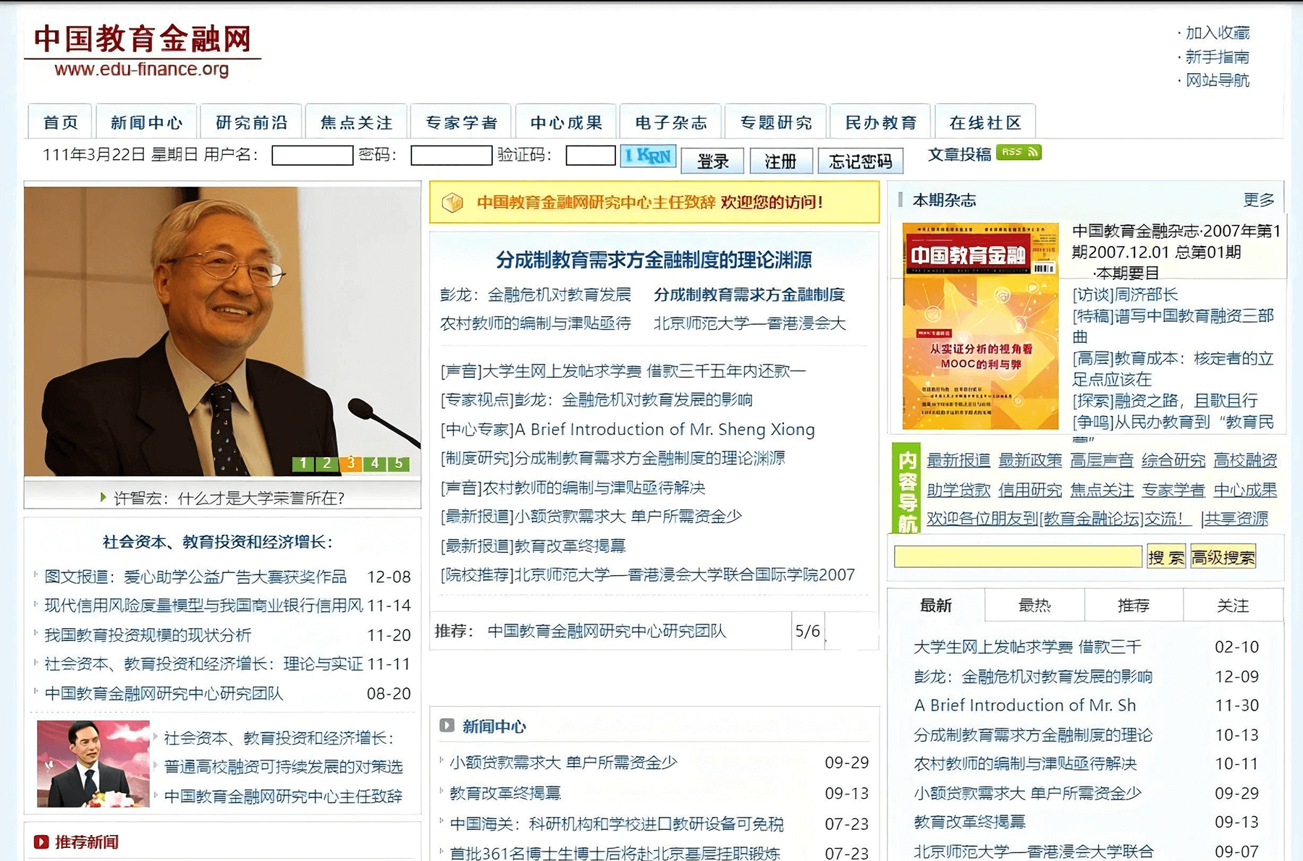Switch to the 最新 list tab
The image size is (1303, 861).
[936, 605]
